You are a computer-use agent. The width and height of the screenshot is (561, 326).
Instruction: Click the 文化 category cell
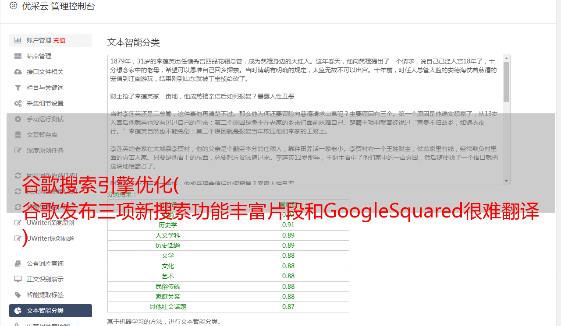[168, 266]
